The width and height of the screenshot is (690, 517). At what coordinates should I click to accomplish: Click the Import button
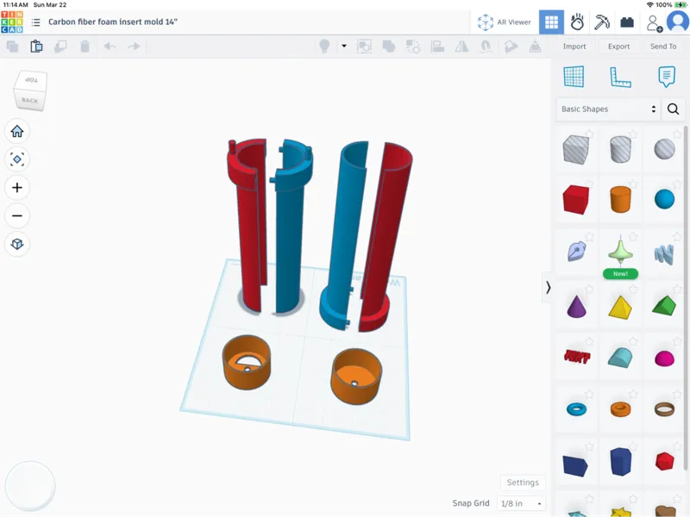coord(574,47)
